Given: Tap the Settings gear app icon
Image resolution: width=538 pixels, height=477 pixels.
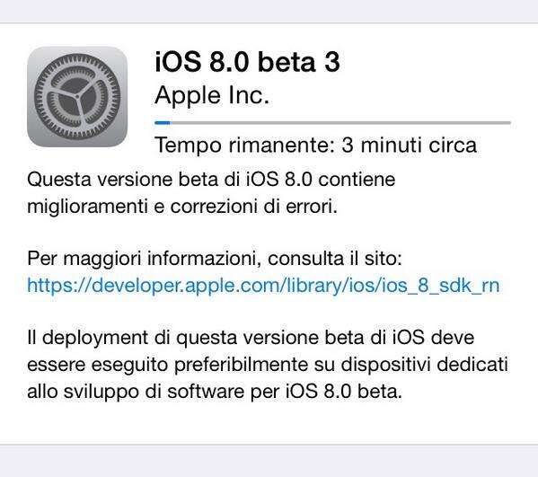Looking at the screenshot, I should point(77,97).
